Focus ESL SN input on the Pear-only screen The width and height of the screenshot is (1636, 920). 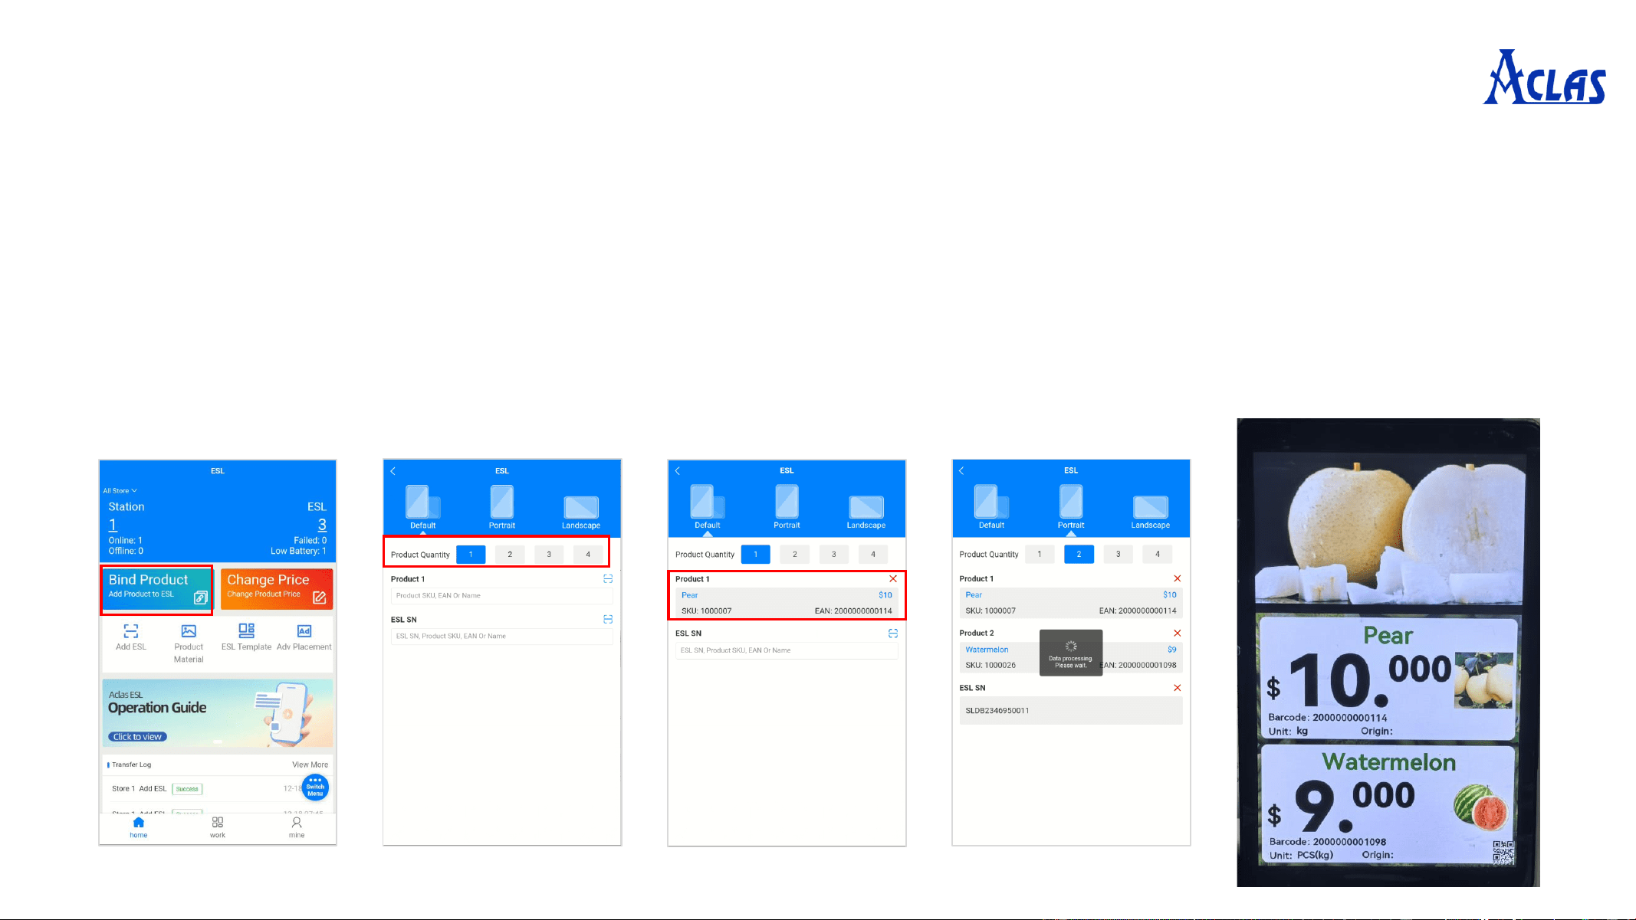[787, 650]
